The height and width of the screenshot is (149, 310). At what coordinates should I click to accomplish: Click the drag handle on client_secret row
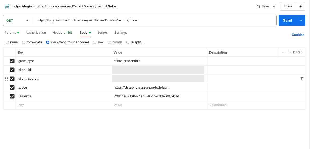tap(6, 79)
